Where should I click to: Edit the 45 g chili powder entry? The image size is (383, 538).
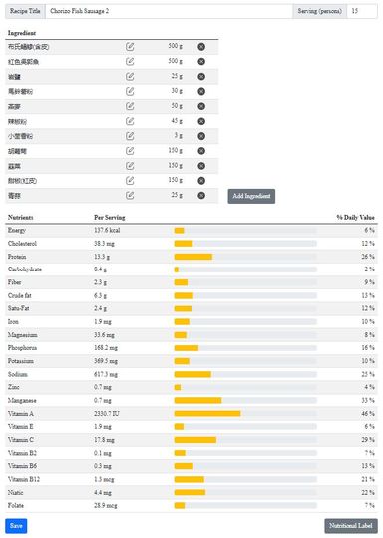point(130,121)
